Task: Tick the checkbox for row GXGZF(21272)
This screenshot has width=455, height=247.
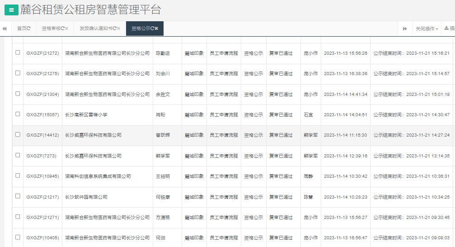Action: (18, 52)
